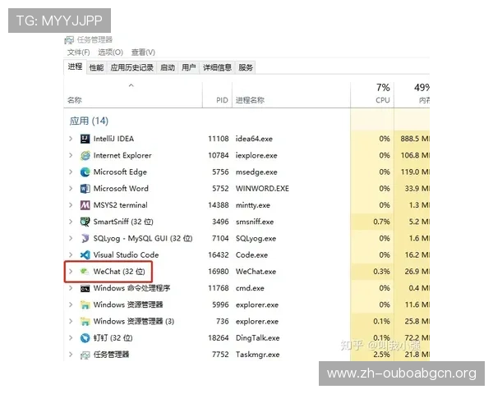Select the WINWORD.EXE process name

262,189
